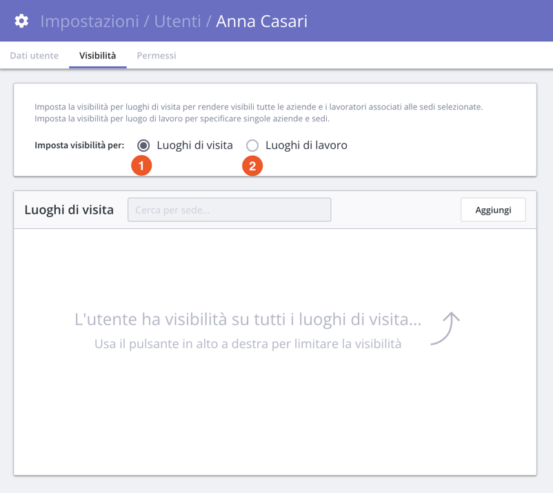553x493 pixels.
Task: Open the Permessi tab
Action: (157, 55)
